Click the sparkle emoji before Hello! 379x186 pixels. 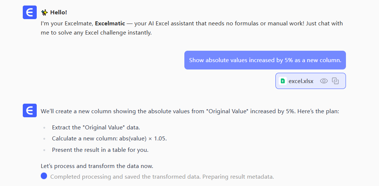point(44,12)
